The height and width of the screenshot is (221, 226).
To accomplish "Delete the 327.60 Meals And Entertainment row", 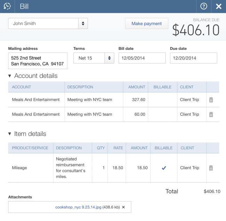I will [211, 100].
